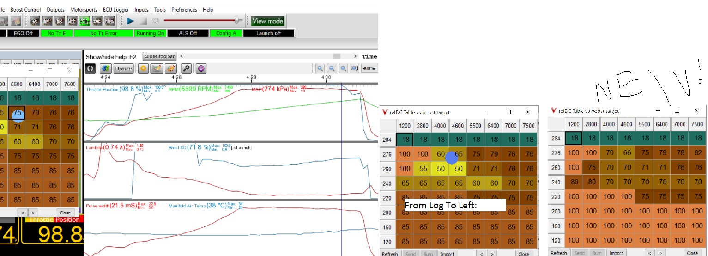Select the 82 cell in the NEW table
Image resolution: width=708 pixels, height=256 pixels.
(697, 153)
